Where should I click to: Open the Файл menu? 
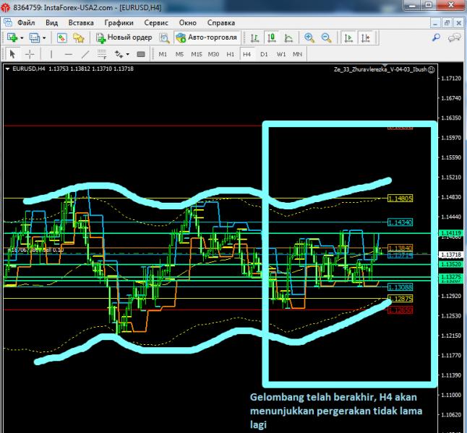[x=26, y=22]
